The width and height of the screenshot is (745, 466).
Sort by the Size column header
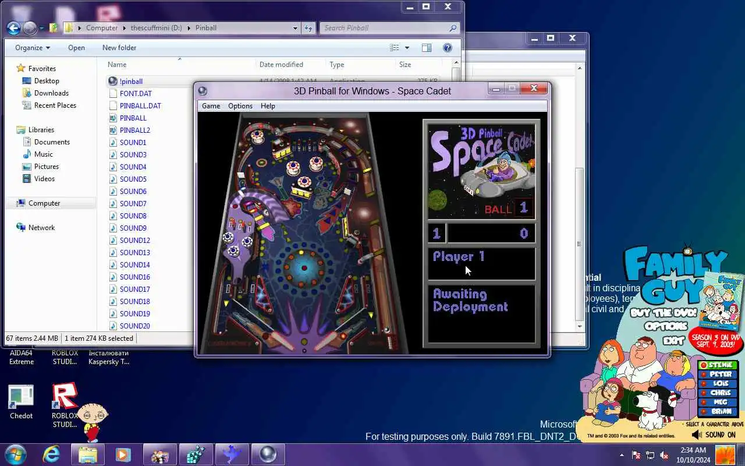coord(405,65)
